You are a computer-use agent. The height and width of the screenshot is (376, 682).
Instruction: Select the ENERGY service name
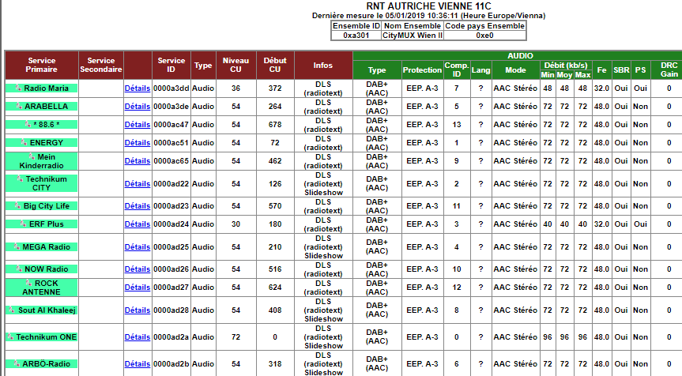point(46,143)
